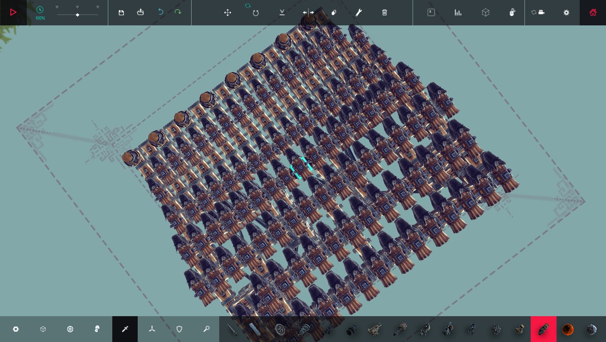This screenshot has height=342, width=606.
Task: Switch to the propeller flight category
Action: (152, 329)
